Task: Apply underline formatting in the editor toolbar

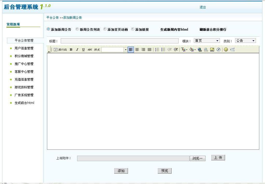Action: point(83,50)
